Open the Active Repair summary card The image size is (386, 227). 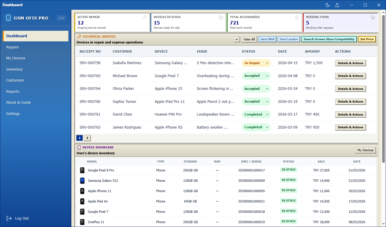(x=112, y=22)
